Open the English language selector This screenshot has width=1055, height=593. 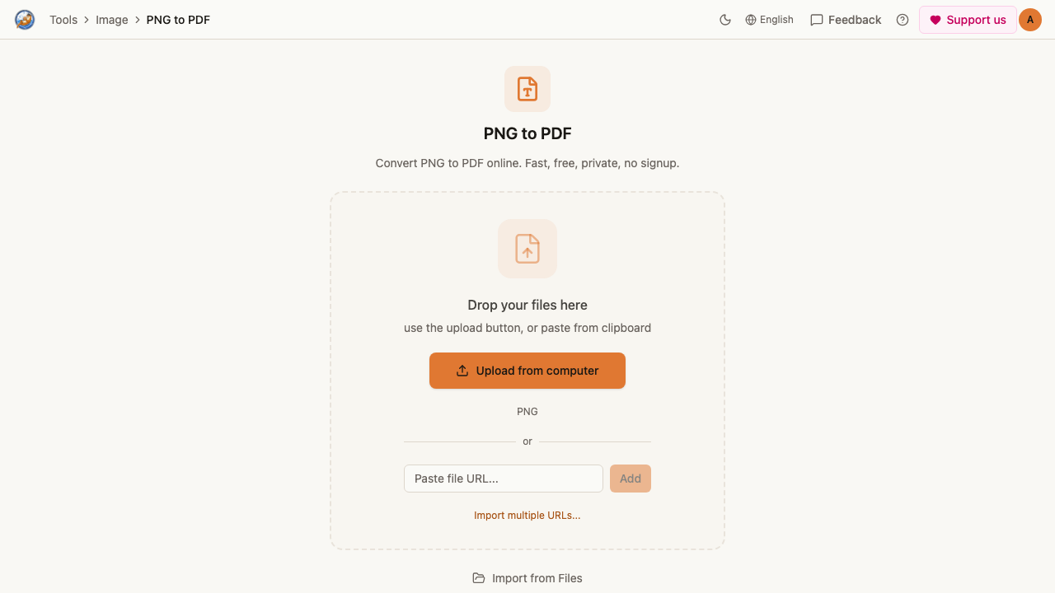pos(769,20)
